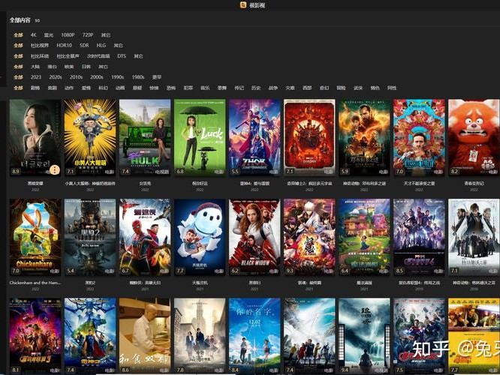500x375 pixels.
Task: Open the Black Widow poster
Action: click(255, 237)
